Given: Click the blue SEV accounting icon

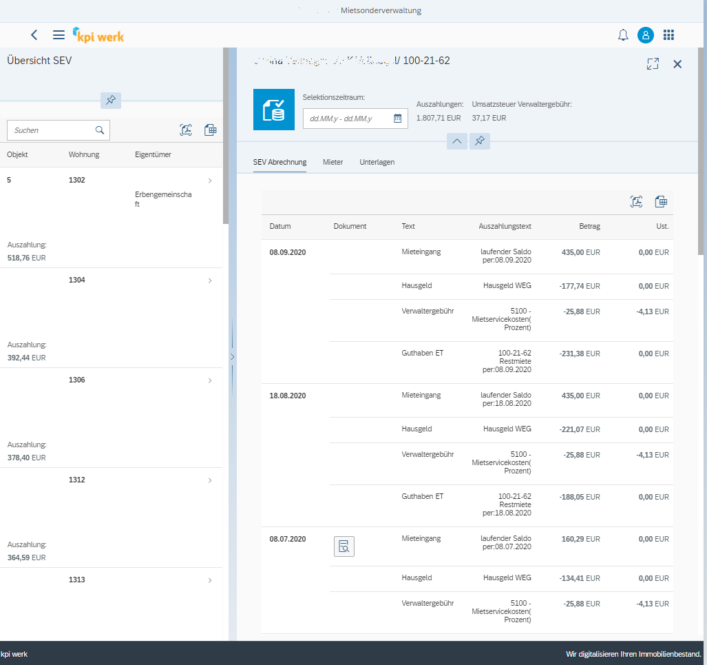Looking at the screenshot, I should (x=274, y=110).
